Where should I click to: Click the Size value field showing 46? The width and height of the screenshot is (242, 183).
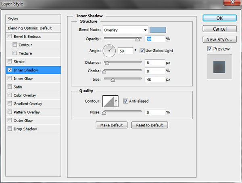click(x=155, y=80)
